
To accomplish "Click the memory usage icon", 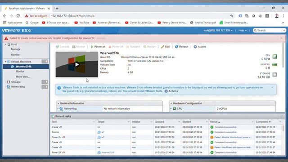I will coord(274,65).
